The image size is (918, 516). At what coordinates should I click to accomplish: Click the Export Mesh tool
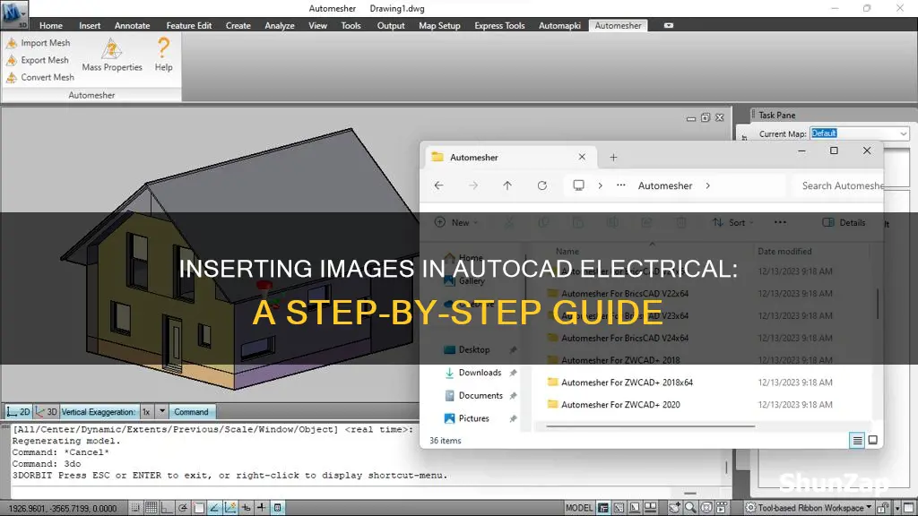click(x=38, y=60)
